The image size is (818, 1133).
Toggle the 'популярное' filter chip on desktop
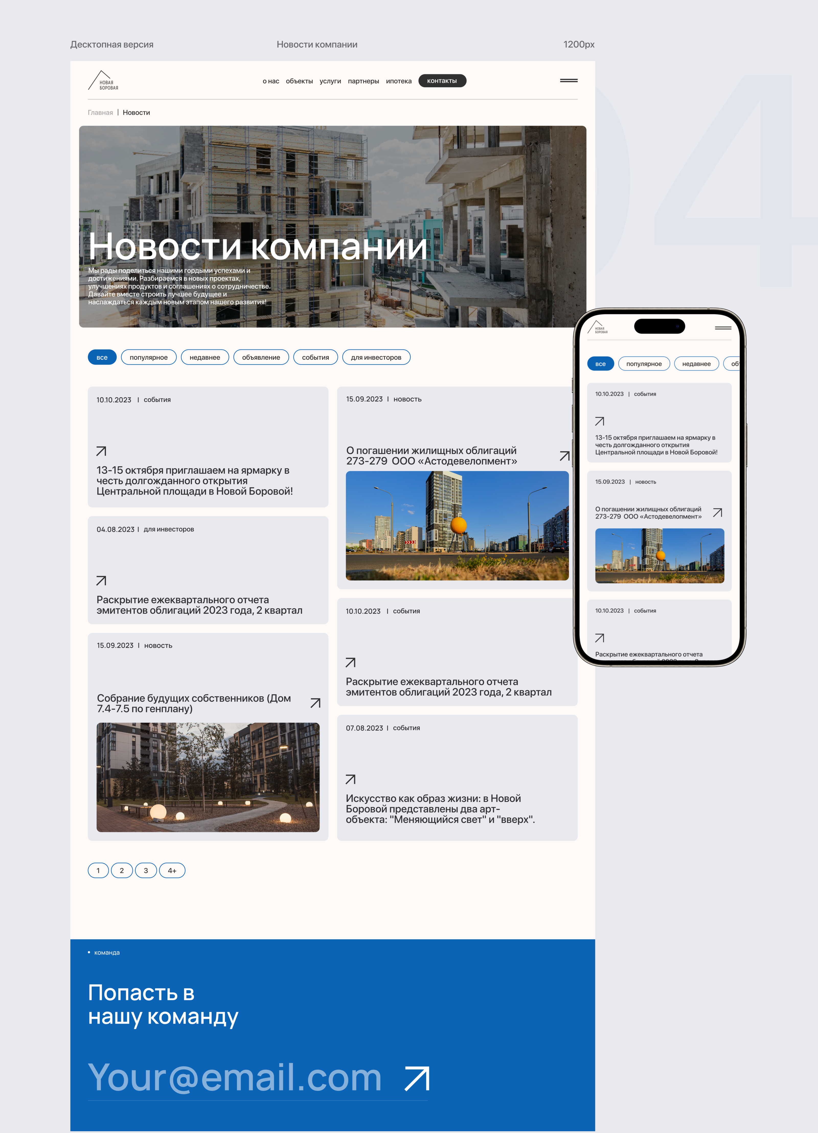pos(148,357)
